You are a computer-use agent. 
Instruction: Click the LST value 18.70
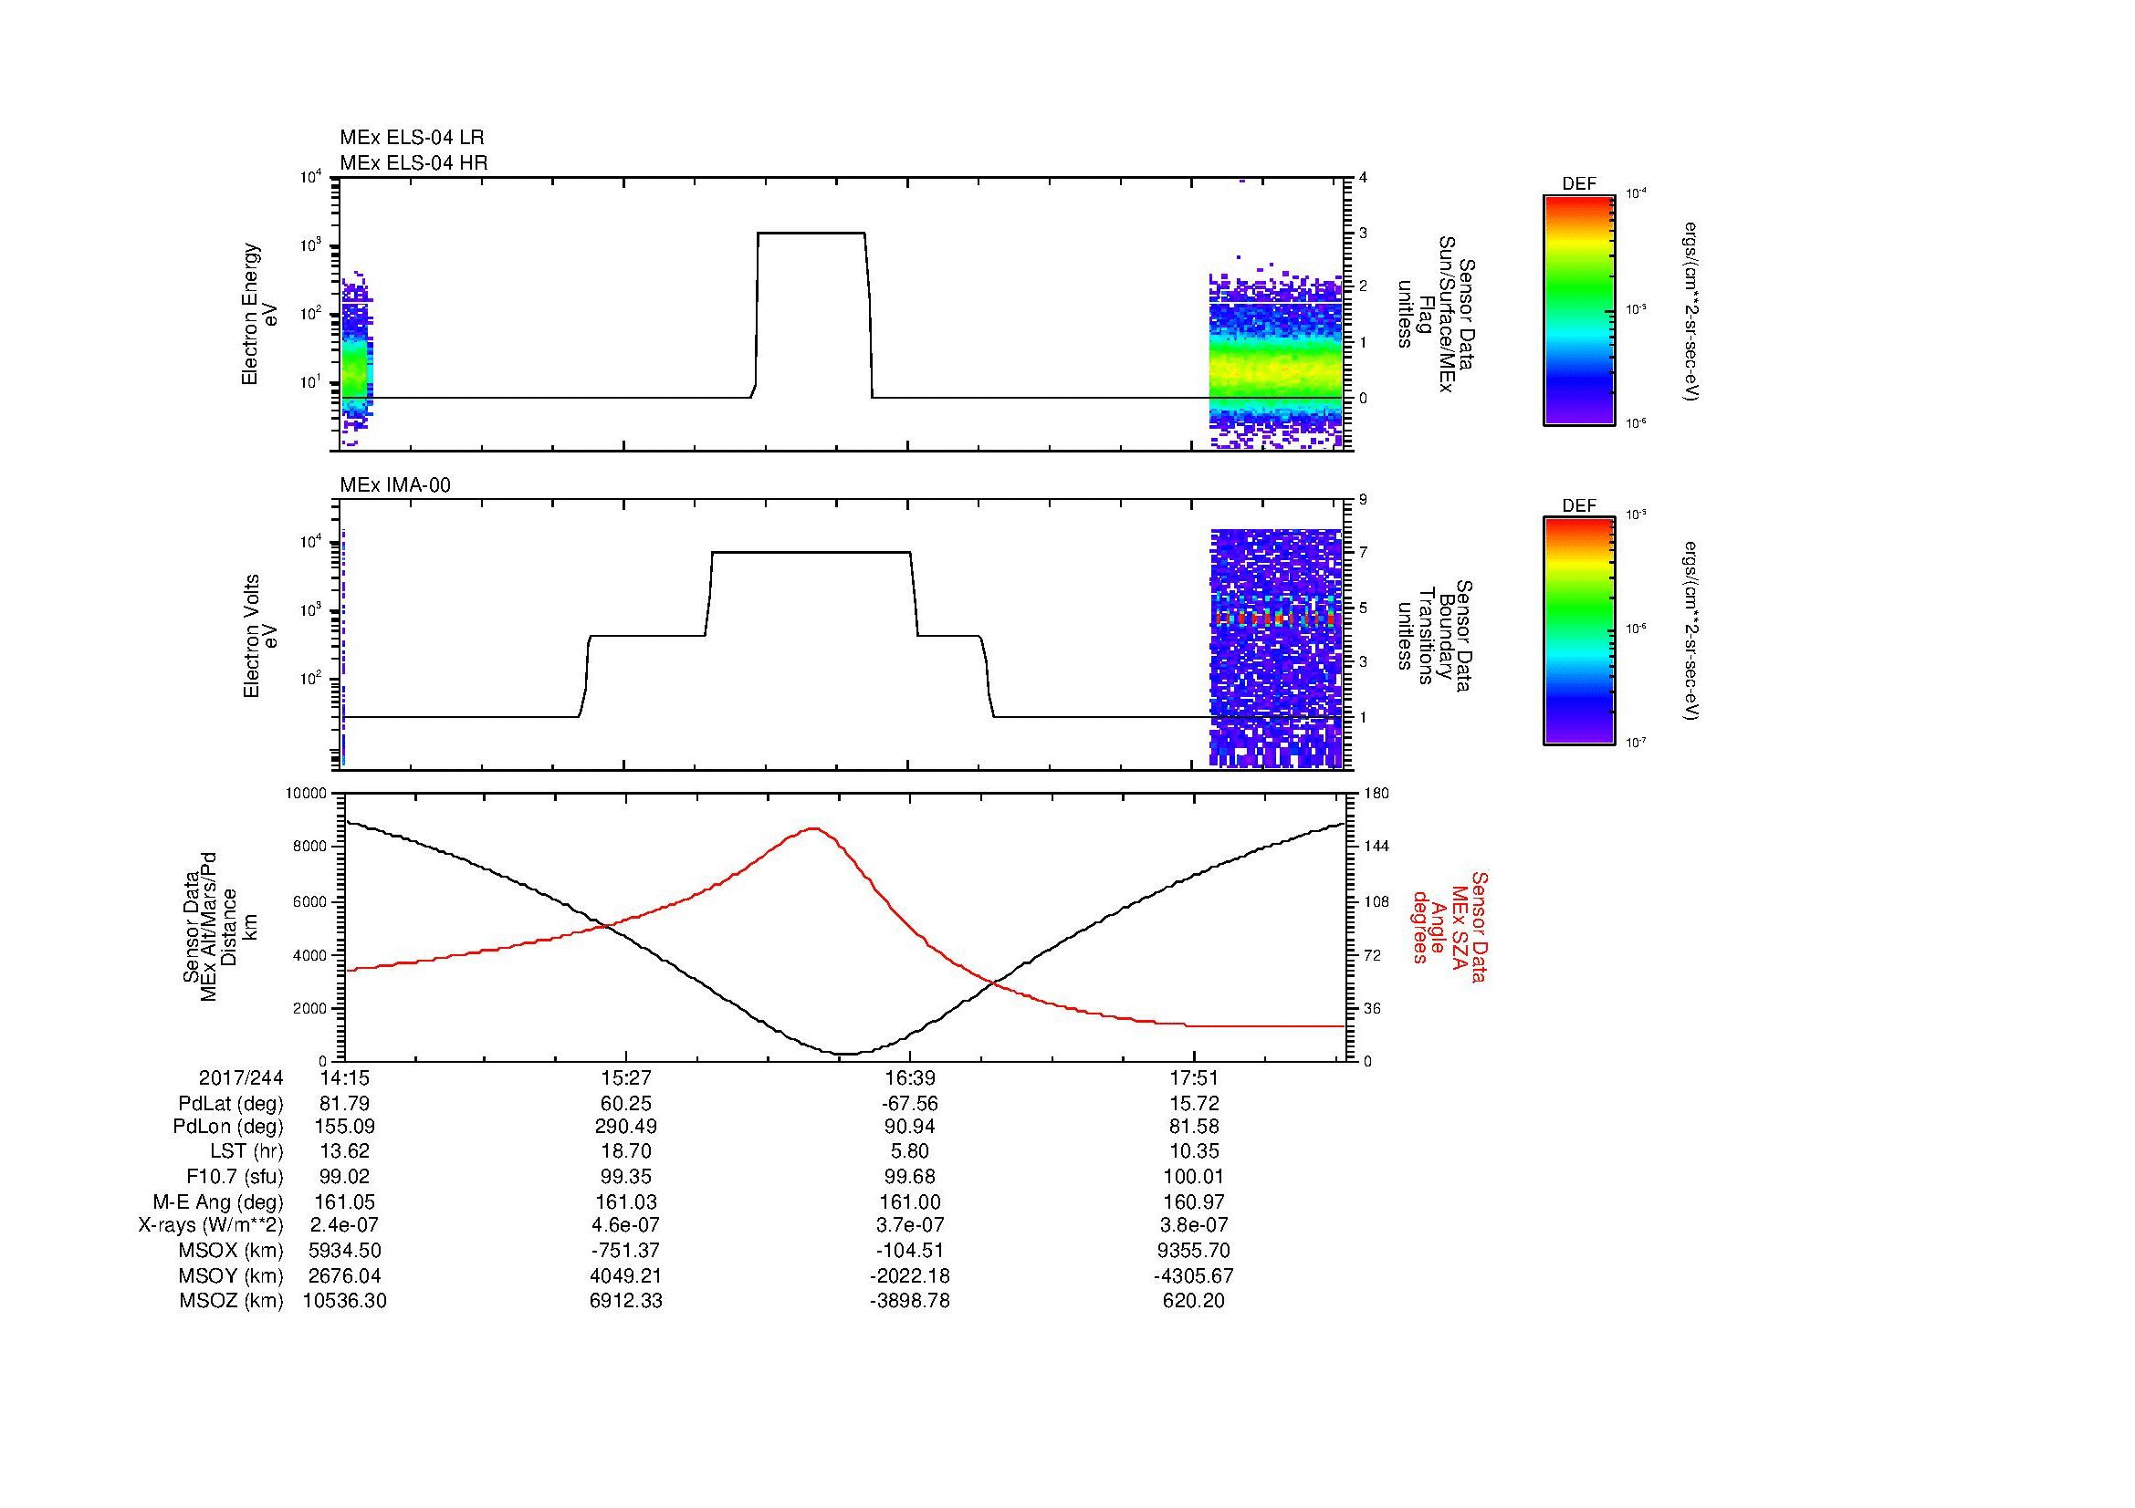point(627,1151)
